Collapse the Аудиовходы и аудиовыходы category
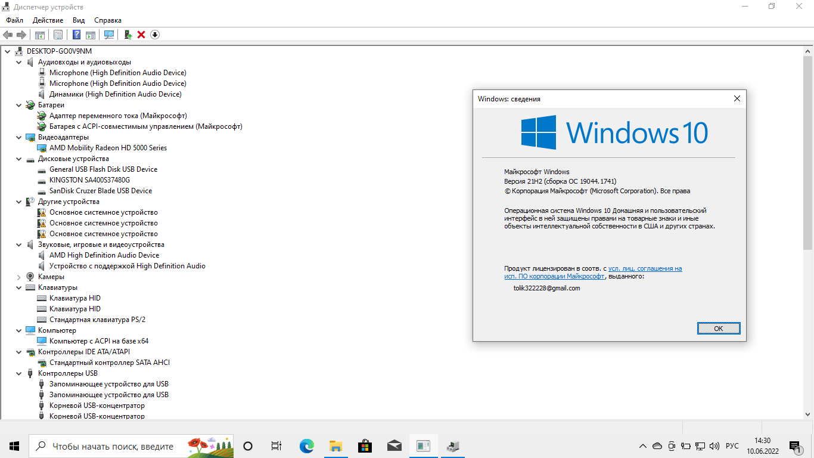814x458 pixels. point(18,62)
